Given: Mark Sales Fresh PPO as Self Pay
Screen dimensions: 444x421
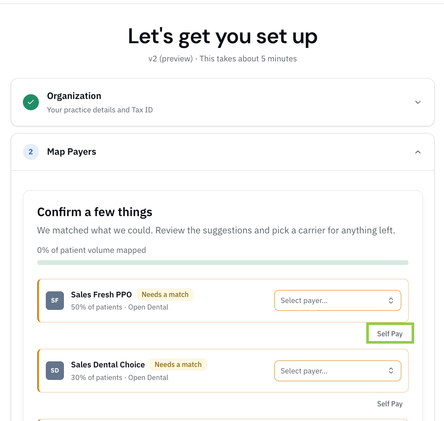Looking at the screenshot, I should point(390,334).
